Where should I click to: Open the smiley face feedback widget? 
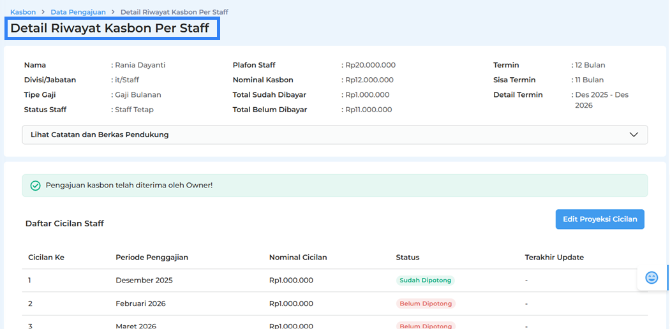[x=651, y=277]
